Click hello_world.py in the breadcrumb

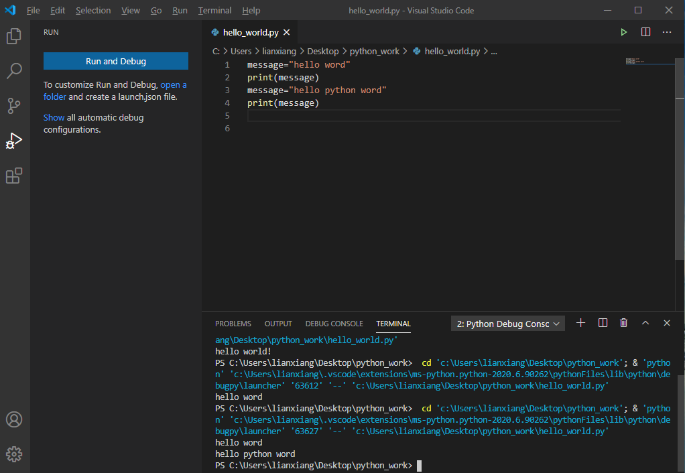point(452,51)
